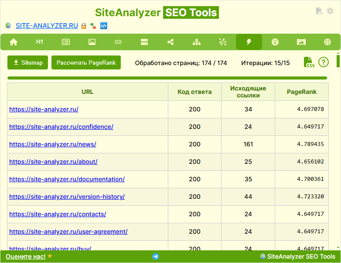341x263 pixels.
Task: Open the images tab icon
Action: tap(92, 42)
